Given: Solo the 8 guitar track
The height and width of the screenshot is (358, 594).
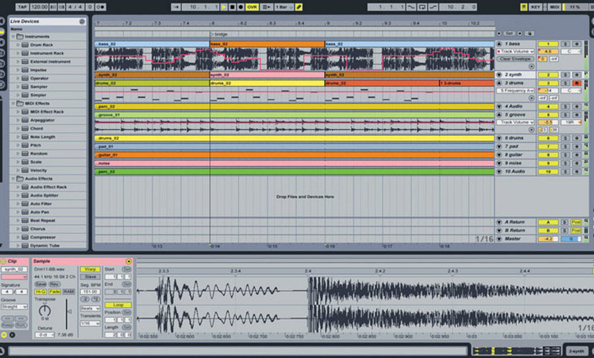Looking at the screenshot, I should tap(565, 155).
